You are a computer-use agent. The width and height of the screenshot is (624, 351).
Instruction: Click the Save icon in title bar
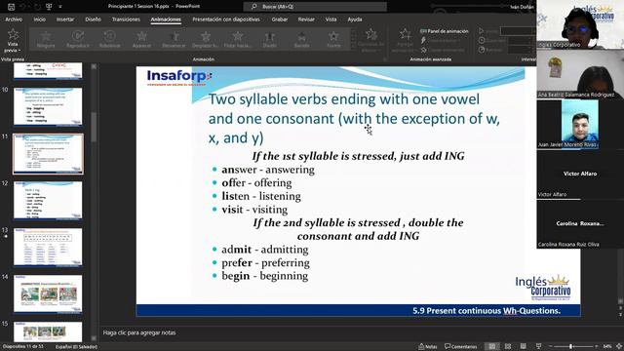click(x=11, y=7)
